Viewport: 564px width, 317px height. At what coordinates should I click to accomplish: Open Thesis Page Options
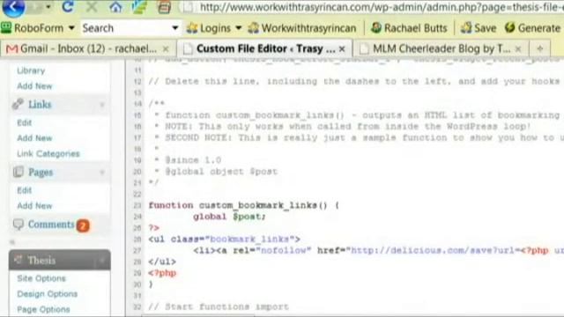pyautogui.click(x=43, y=309)
